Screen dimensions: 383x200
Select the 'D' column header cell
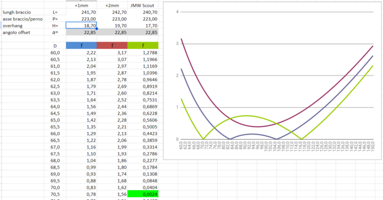click(x=56, y=45)
